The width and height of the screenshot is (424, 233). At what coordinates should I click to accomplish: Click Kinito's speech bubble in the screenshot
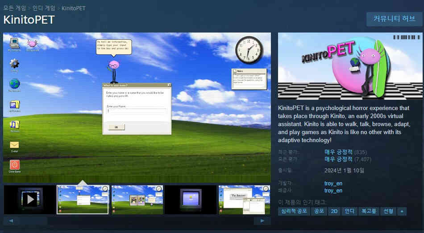[114, 48]
